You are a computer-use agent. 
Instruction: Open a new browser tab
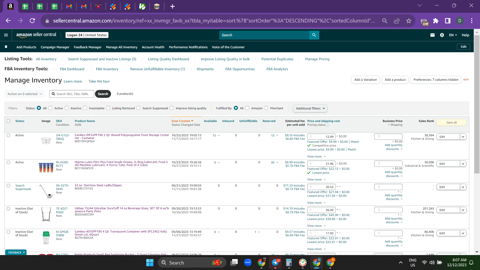pyautogui.click(x=172, y=6)
